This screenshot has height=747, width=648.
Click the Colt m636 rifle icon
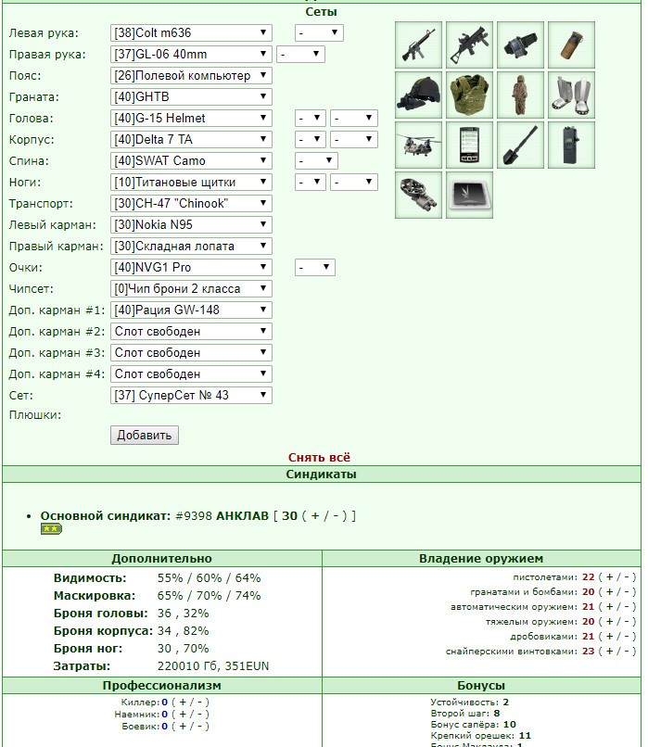click(418, 44)
